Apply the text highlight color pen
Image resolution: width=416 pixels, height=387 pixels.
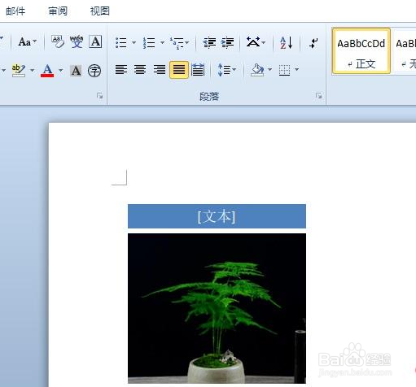pos(19,71)
